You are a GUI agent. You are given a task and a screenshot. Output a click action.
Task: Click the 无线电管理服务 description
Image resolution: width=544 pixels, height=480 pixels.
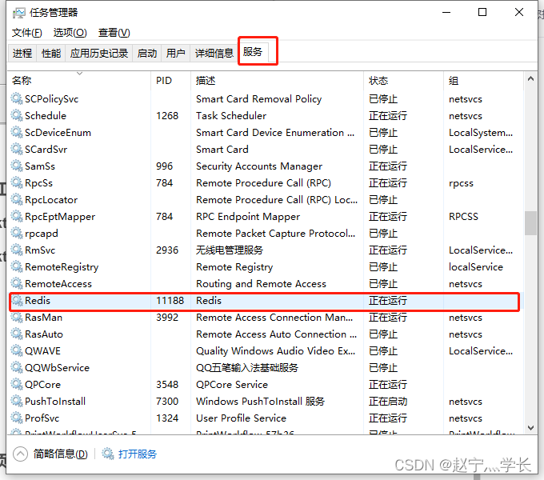[230, 250]
